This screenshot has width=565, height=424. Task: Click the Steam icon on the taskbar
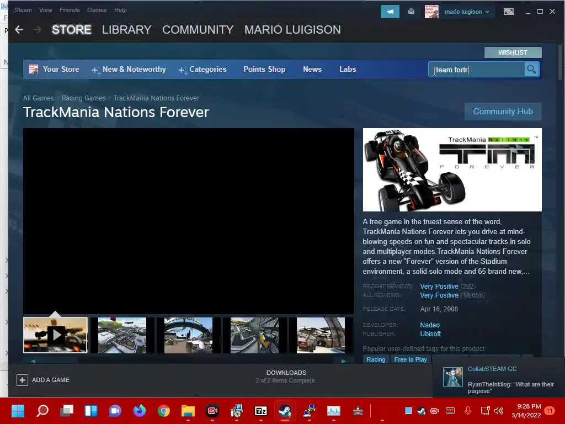pos(285,411)
